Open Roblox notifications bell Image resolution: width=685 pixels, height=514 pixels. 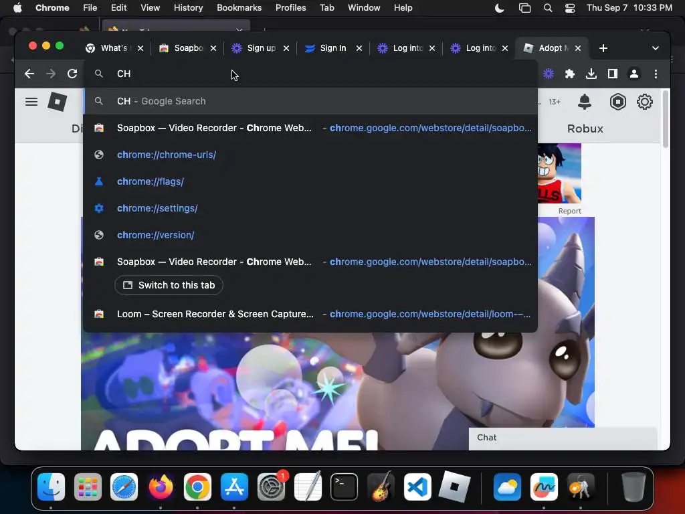[x=585, y=102]
